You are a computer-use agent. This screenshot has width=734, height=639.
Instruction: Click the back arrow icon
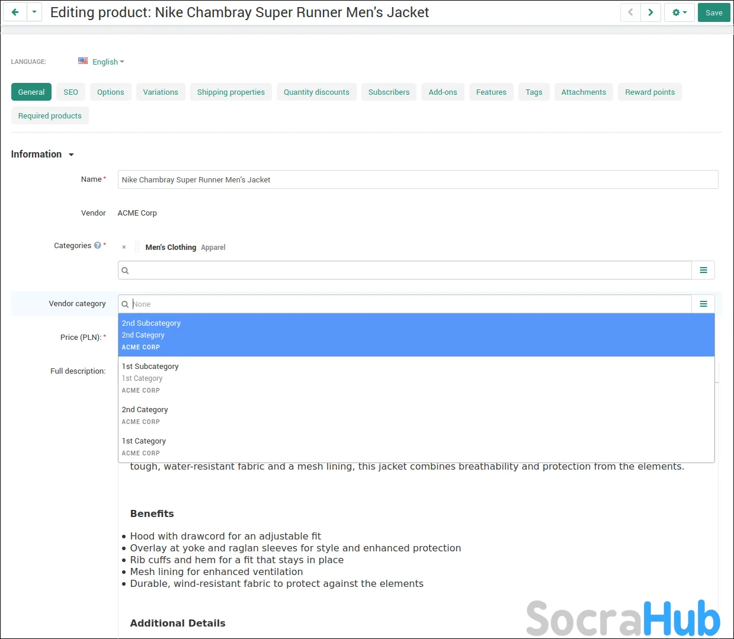tap(15, 12)
